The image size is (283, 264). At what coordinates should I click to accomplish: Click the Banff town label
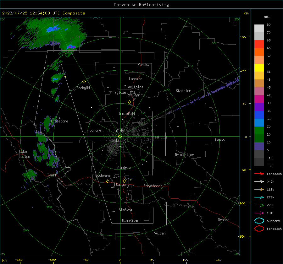point(52,175)
